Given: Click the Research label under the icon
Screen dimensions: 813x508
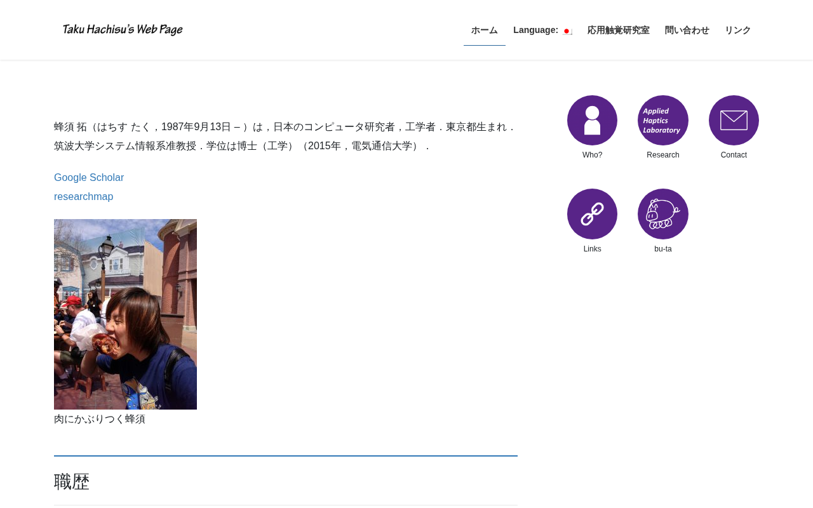Looking at the screenshot, I should (x=663, y=155).
